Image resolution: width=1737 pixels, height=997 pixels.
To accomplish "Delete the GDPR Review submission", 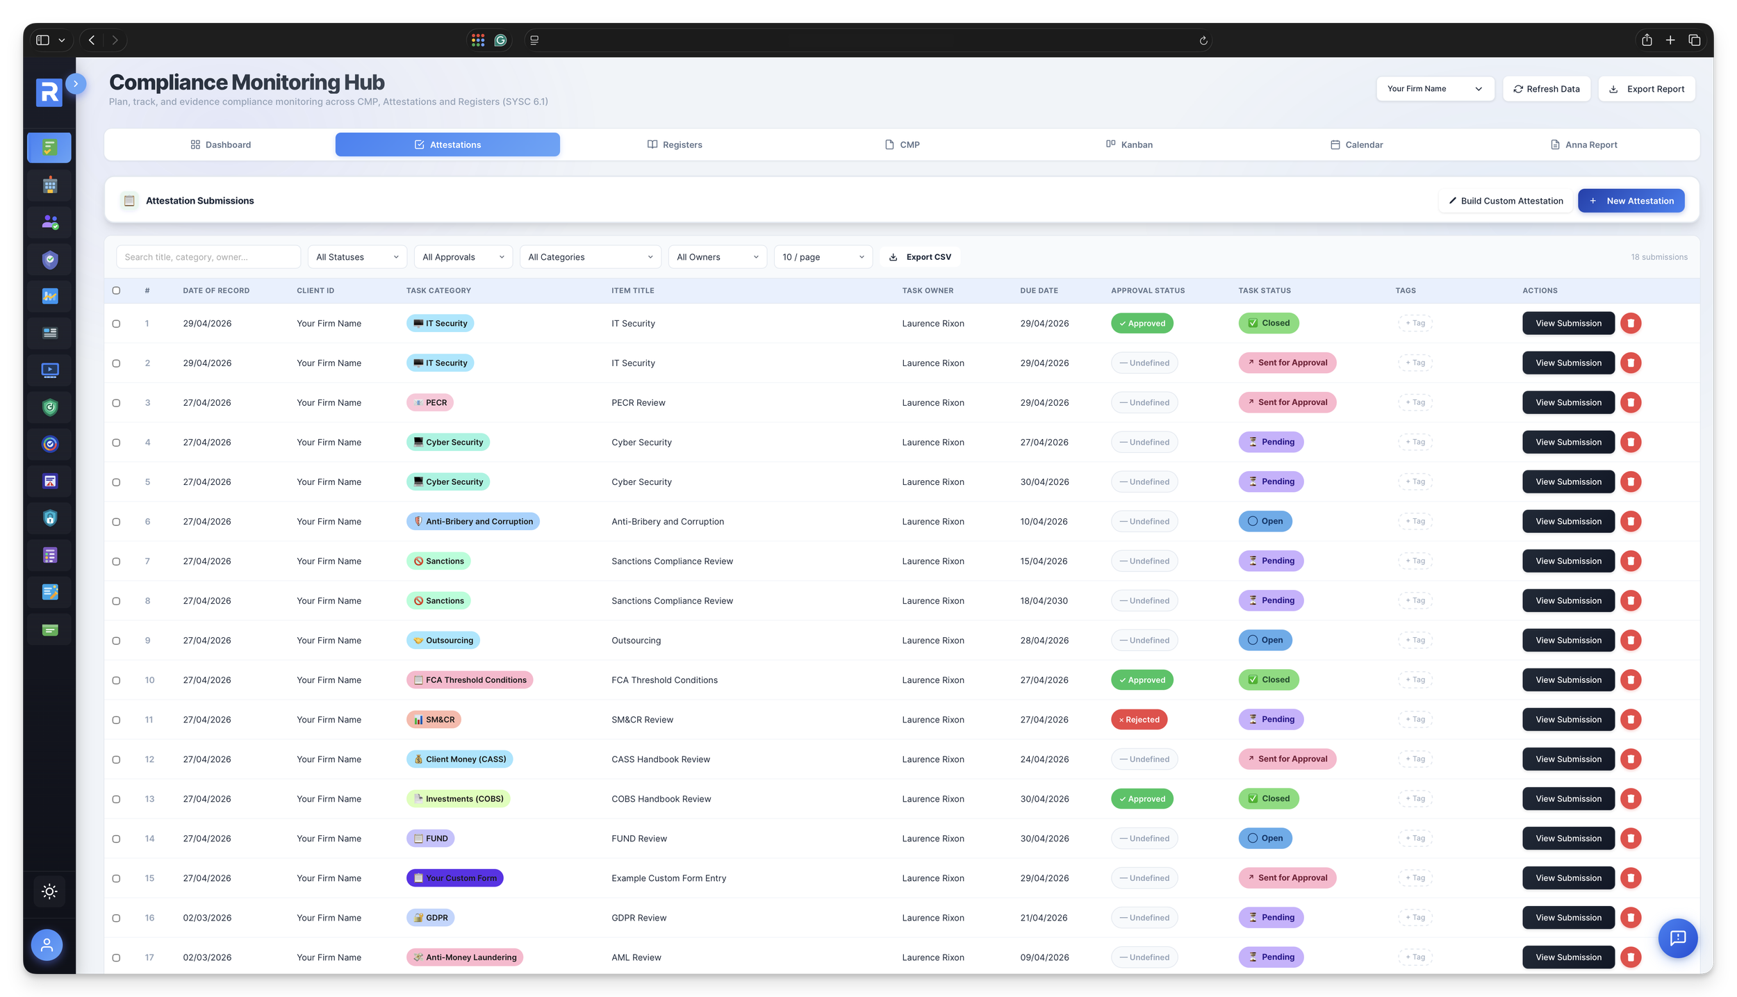I will pyautogui.click(x=1631, y=918).
